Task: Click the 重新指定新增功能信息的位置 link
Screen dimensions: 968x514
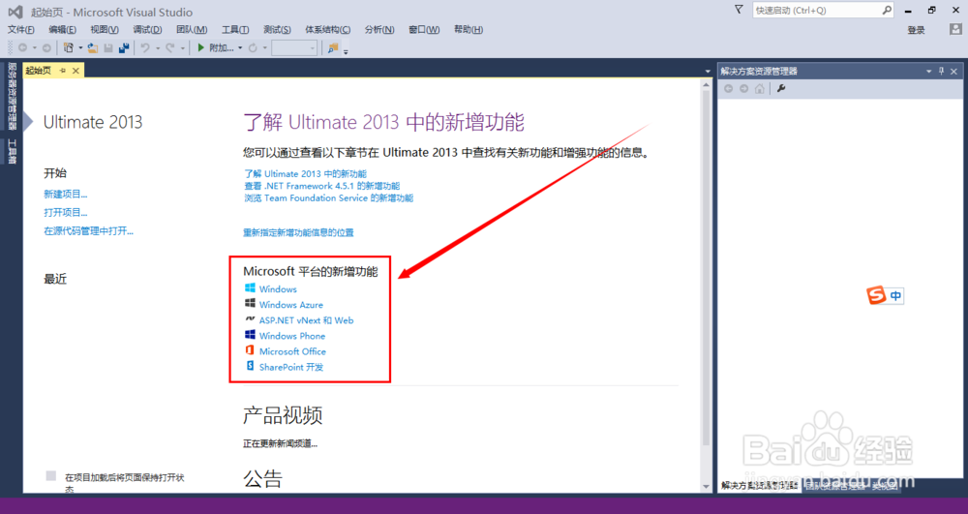Action: tap(298, 232)
